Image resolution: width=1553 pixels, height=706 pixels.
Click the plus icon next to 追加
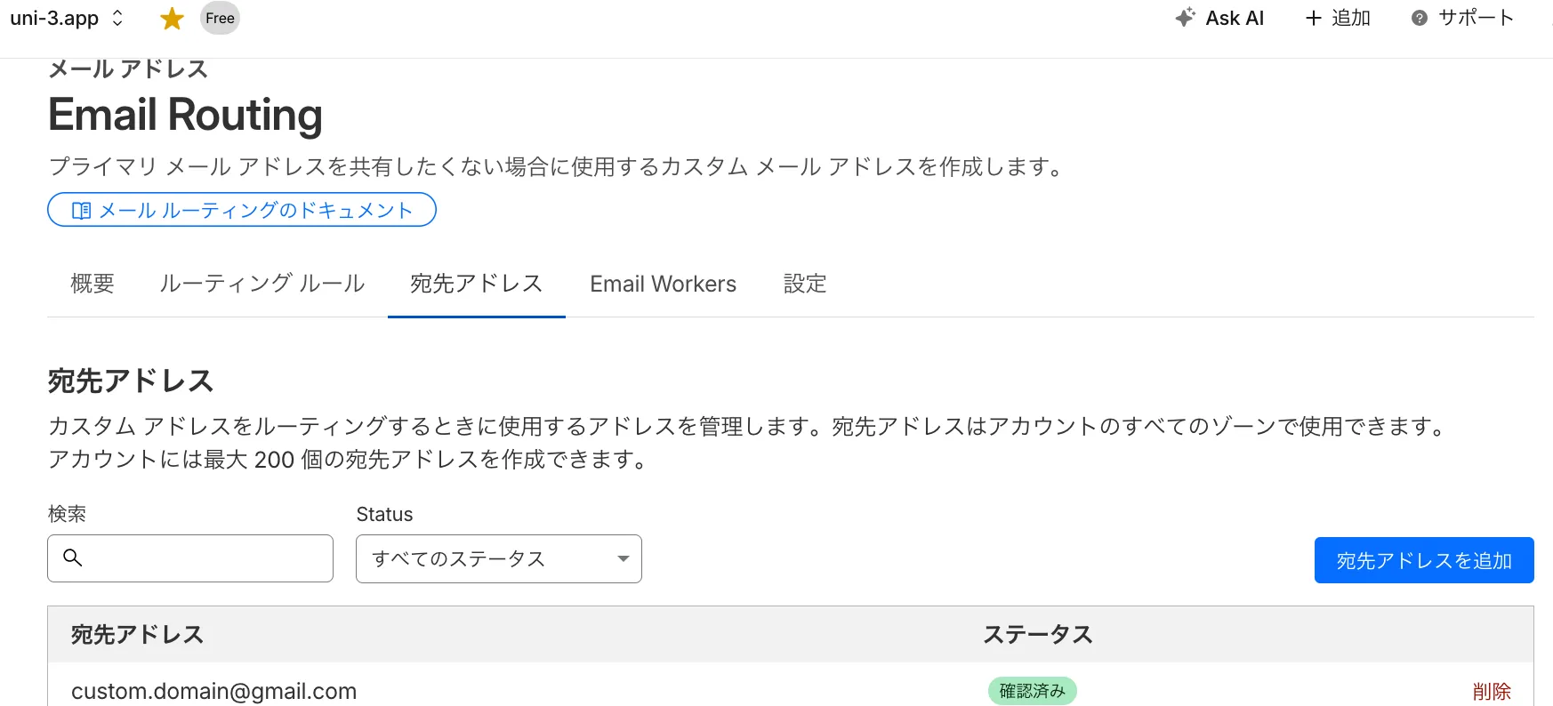[1313, 18]
